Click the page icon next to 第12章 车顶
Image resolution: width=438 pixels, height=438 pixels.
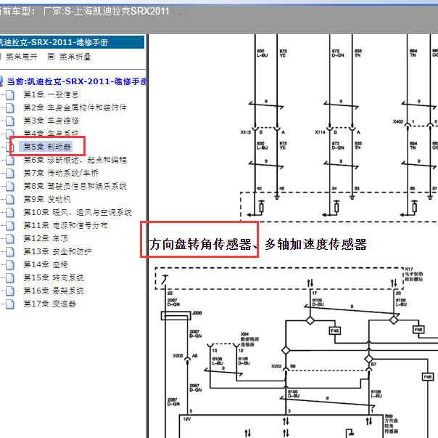[x=10, y=238]
